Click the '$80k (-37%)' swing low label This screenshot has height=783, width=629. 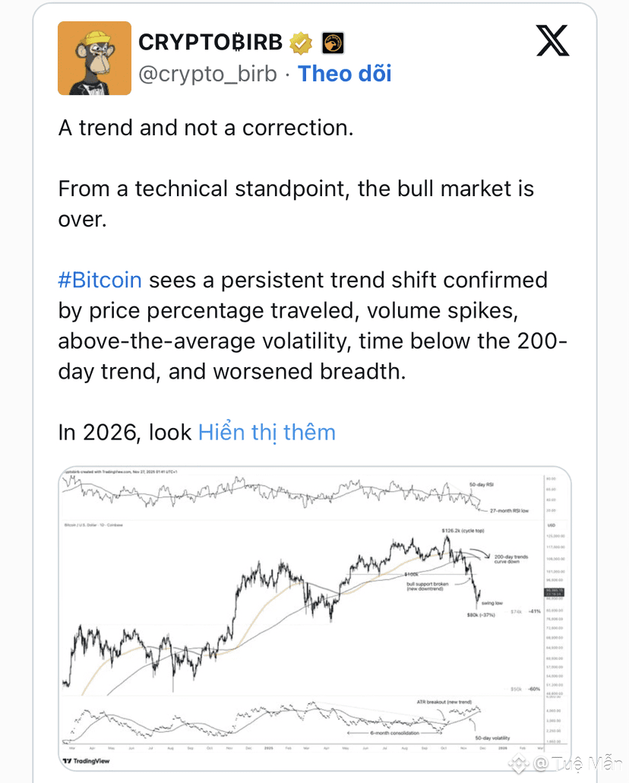click(482, 614)
